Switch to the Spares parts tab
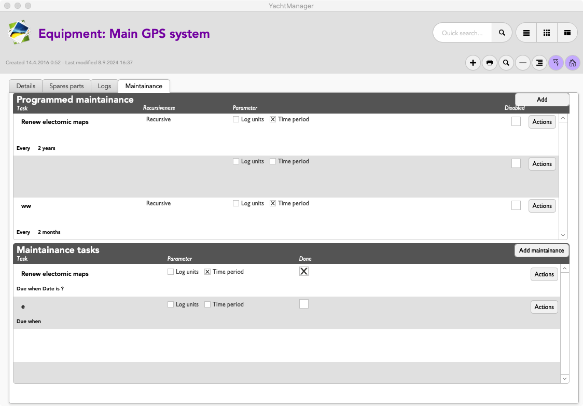This screenshot has width=583, height=406. click(x=66, y=86)
